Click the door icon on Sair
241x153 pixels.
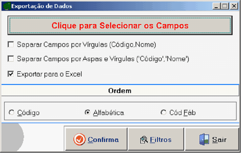click(x=204, y=139)
